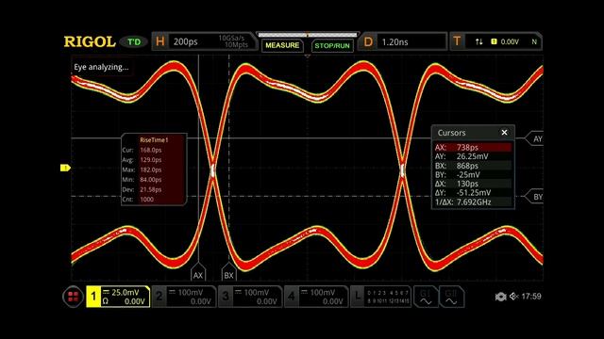Click the orange H horizontal label

click(x=160, y=41)
